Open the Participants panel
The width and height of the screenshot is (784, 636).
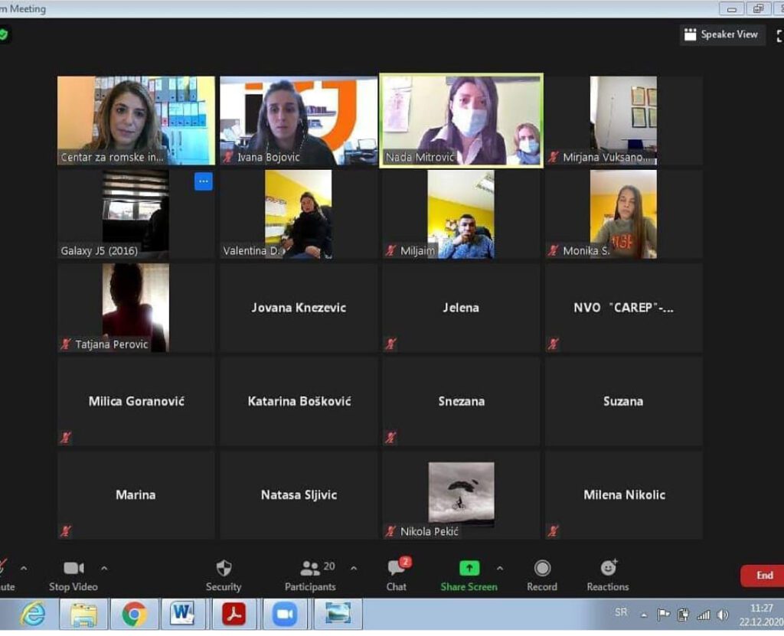[310, 569]
